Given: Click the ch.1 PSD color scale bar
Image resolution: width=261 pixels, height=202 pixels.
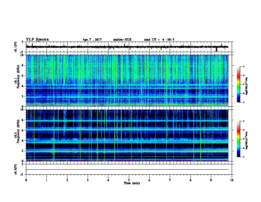Looking at the screenshot, I should coord(239,84).
